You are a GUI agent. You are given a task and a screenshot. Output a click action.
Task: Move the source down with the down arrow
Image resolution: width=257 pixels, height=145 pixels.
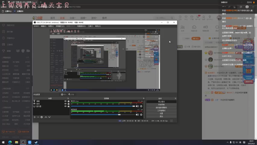[x=49, y=117]
